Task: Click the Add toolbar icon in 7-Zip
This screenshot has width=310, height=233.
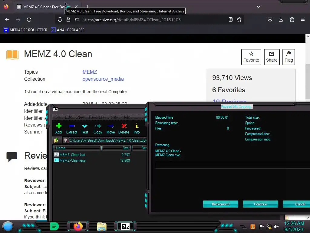Action: pyautogui.click(x=58, y=129)
